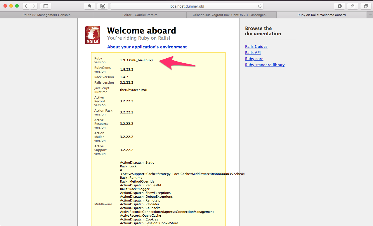Image resolution: width=373 pixels, height=226 pixels.
Task: Click Rack::MethodOverride middleware entry
Action: (137, 181)
